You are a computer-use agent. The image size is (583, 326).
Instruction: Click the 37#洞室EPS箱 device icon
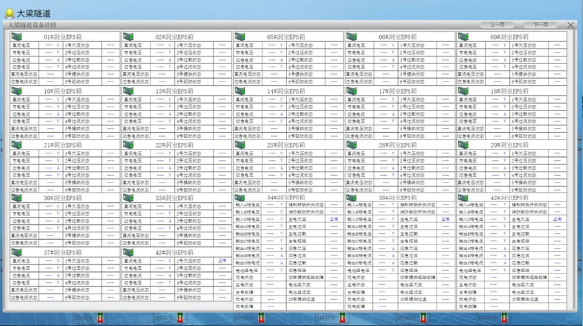pos(16,253)
